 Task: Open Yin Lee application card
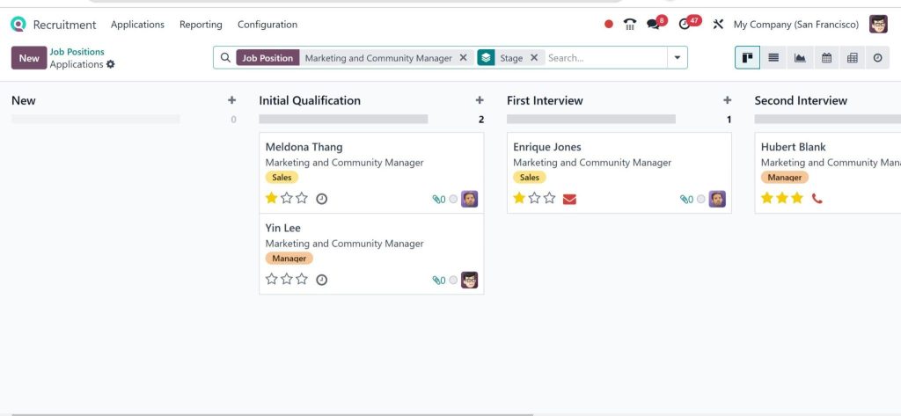pos(371,254)
